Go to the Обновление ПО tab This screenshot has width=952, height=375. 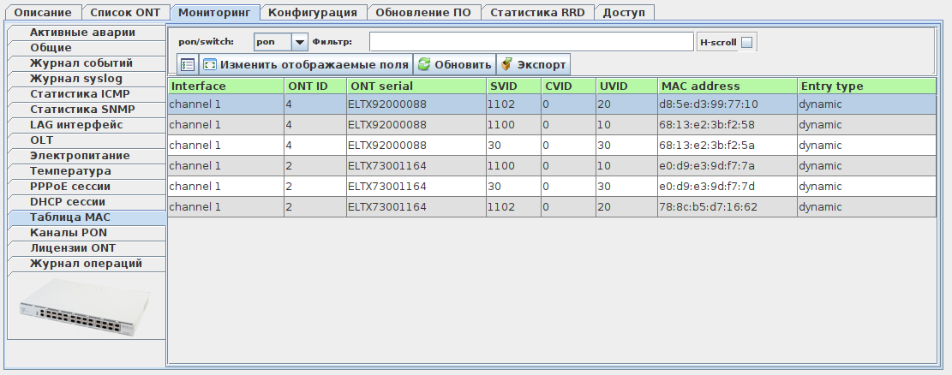coord(423,12)
